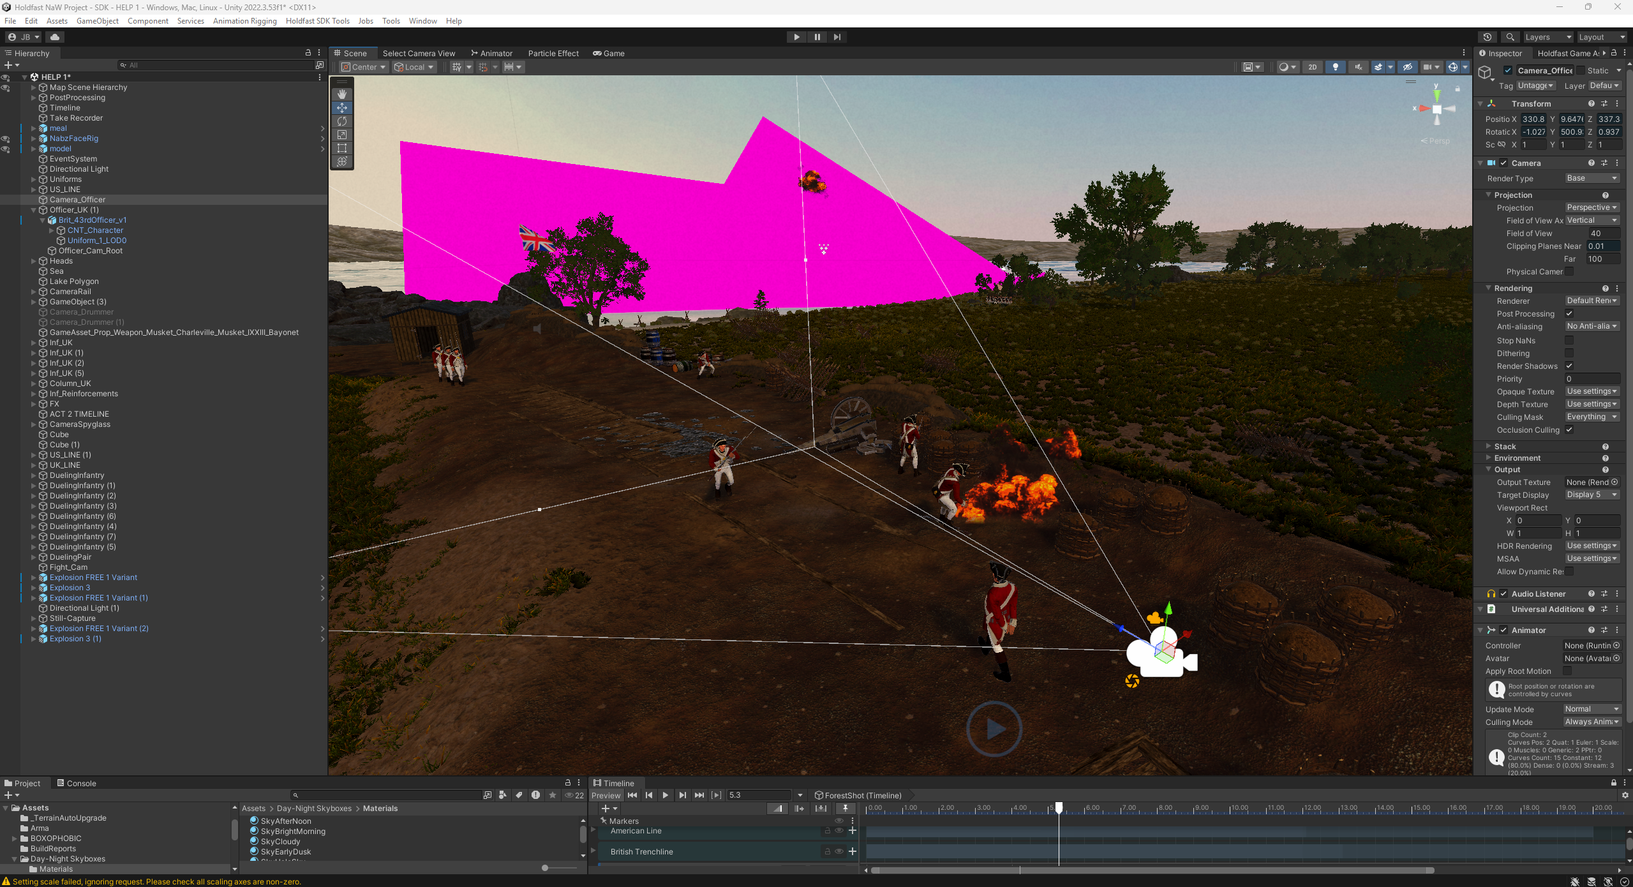This screenshot has width=1633, height=887.
Task: Click the Play button in top toolbar
Action: [796, 37]
